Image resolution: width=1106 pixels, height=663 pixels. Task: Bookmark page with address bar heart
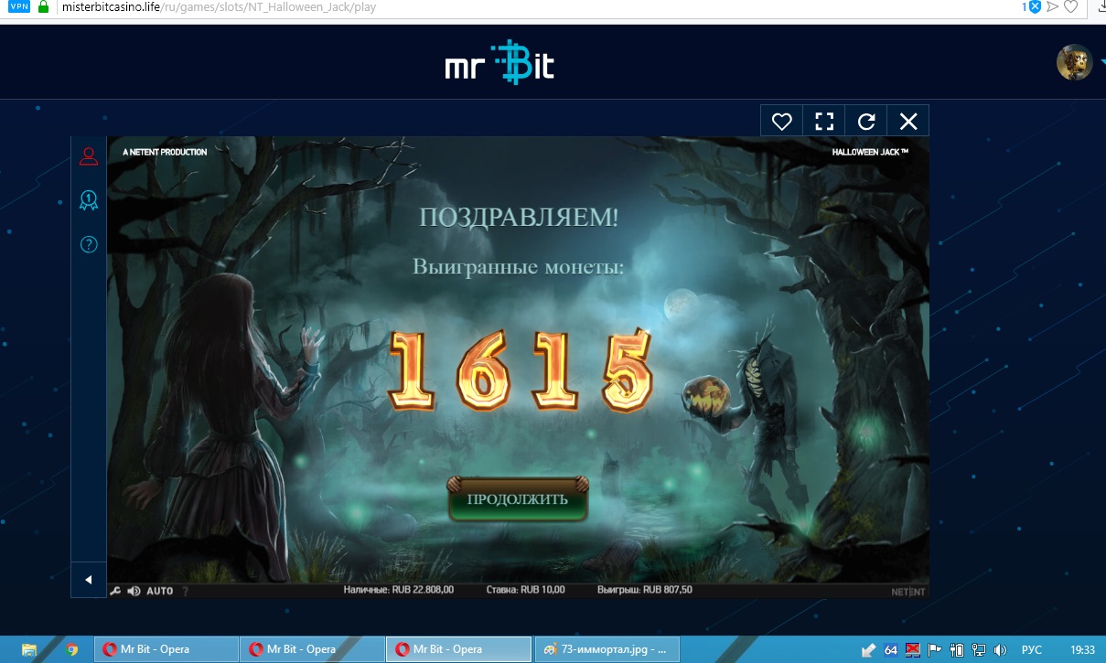[1070, 6]
